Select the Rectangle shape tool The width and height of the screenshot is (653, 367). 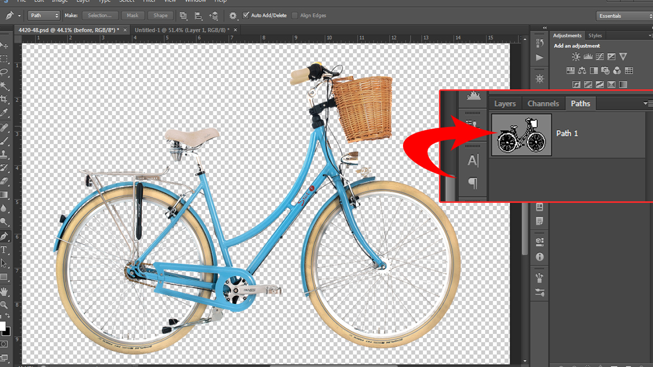4,277
